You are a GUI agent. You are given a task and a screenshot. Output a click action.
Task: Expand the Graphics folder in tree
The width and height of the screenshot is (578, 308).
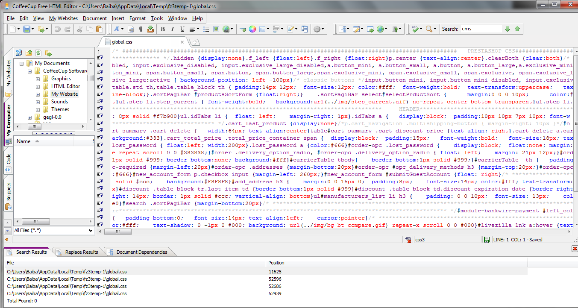point(38,79)
